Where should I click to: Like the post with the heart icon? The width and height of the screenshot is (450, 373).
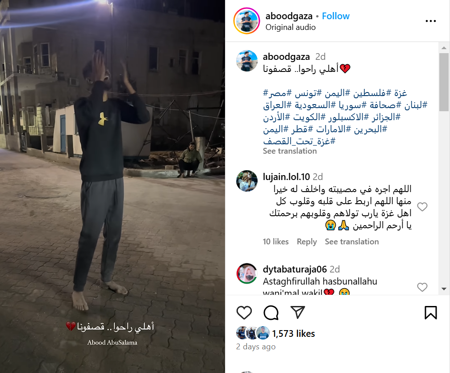(244, 312)
